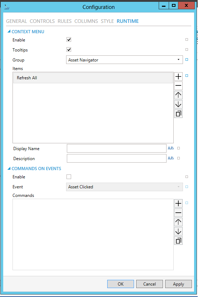Viewport: 198px width, 297px height.
Task: Enable Commands on Events checkbox
Action: (69, 177)
